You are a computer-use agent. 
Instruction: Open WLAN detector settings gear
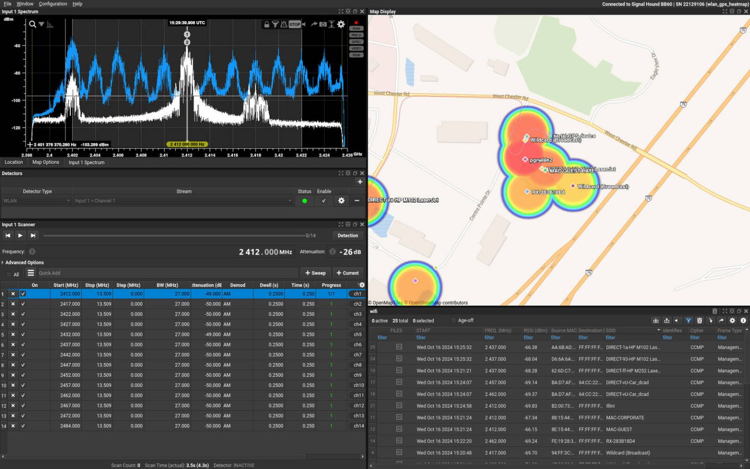click(341, 201)
